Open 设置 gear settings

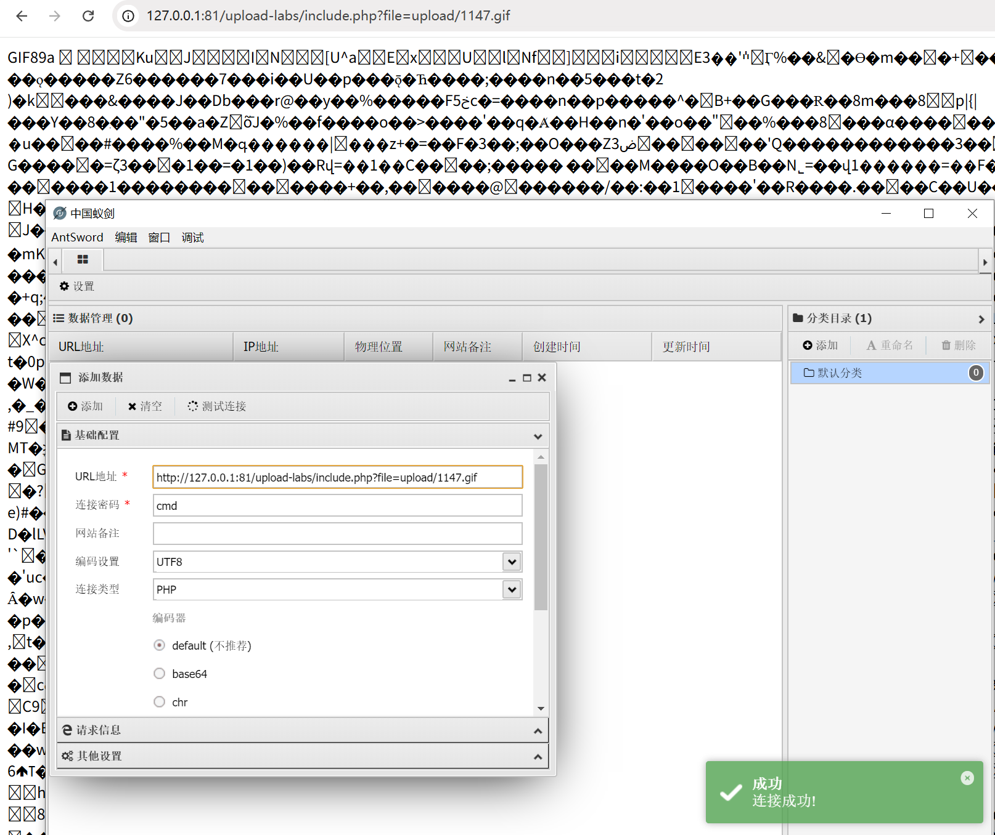[77, 286]
